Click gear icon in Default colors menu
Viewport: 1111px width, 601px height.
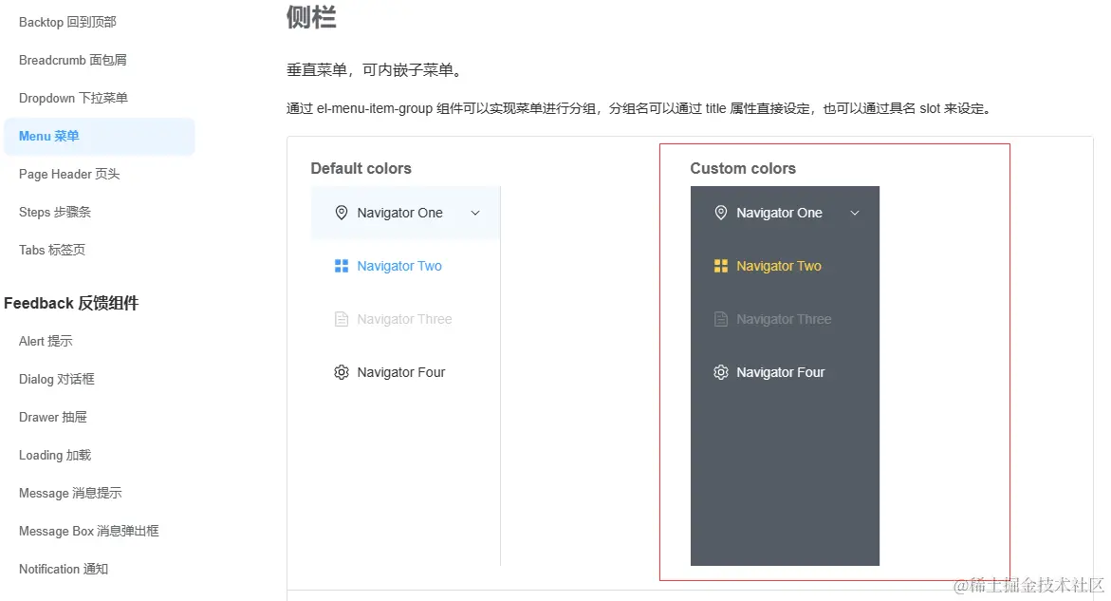point(341,372)
